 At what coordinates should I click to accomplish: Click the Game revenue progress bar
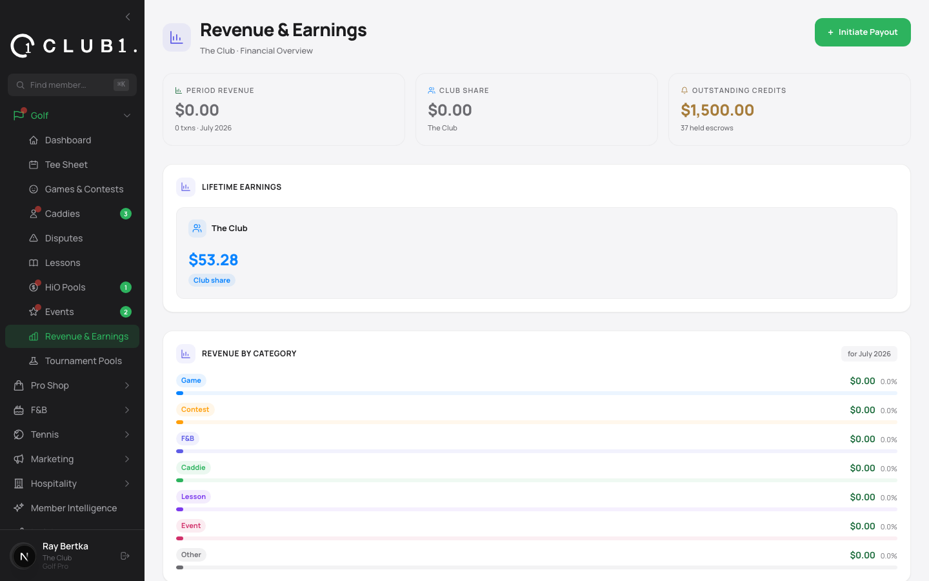coord(537,393)
